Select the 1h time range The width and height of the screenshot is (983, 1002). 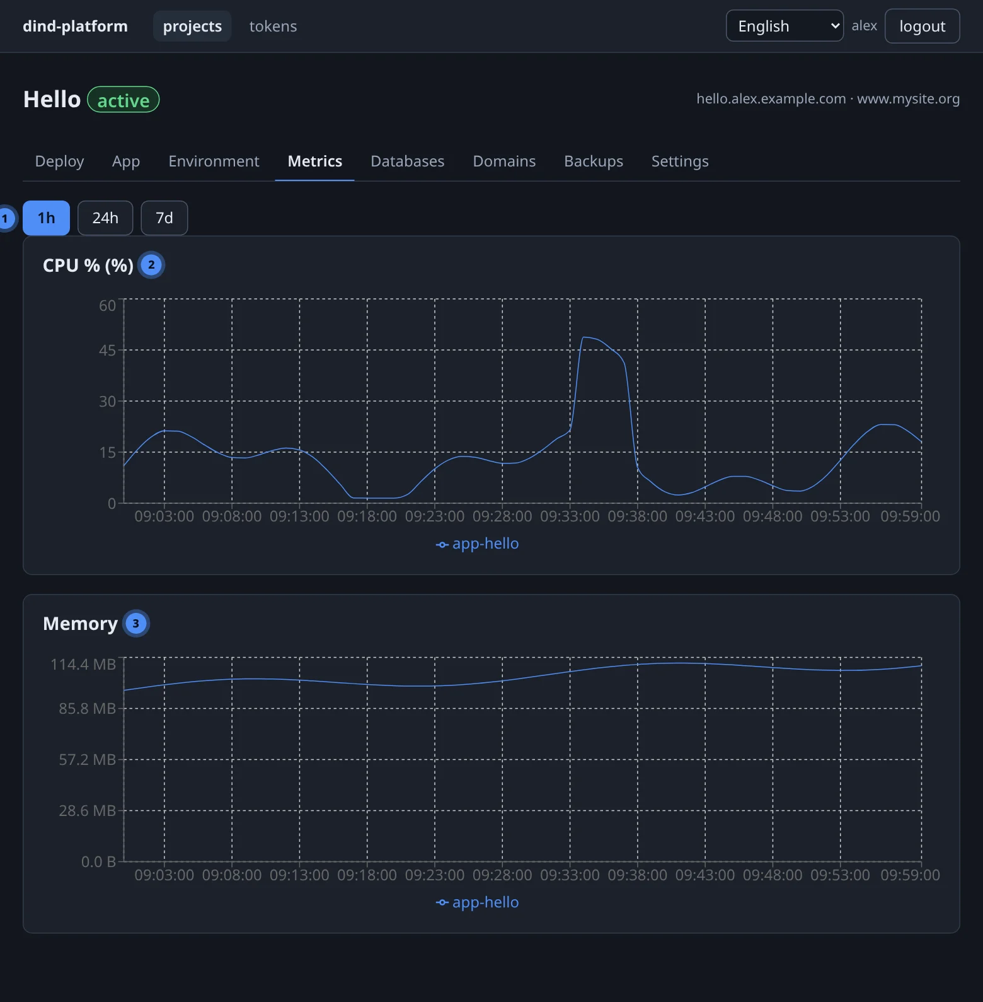click(x=46, y=218)
